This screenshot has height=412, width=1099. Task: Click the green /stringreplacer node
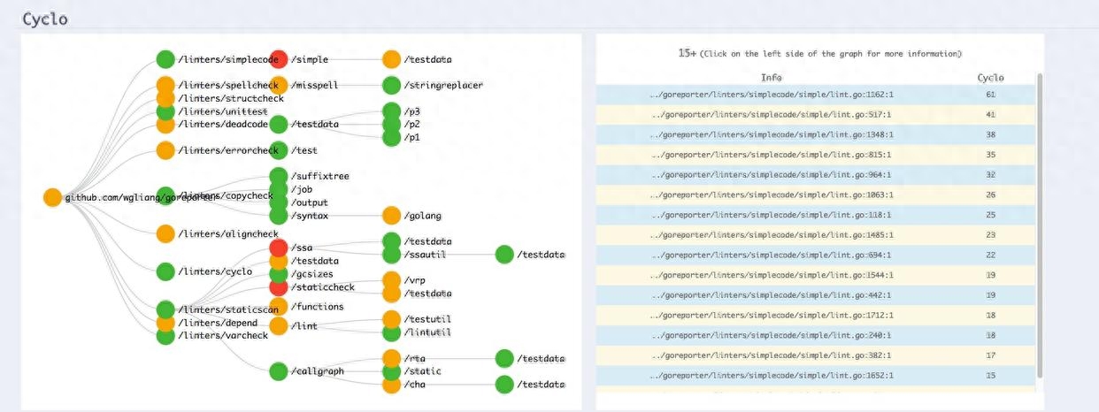tap(391, 86)
